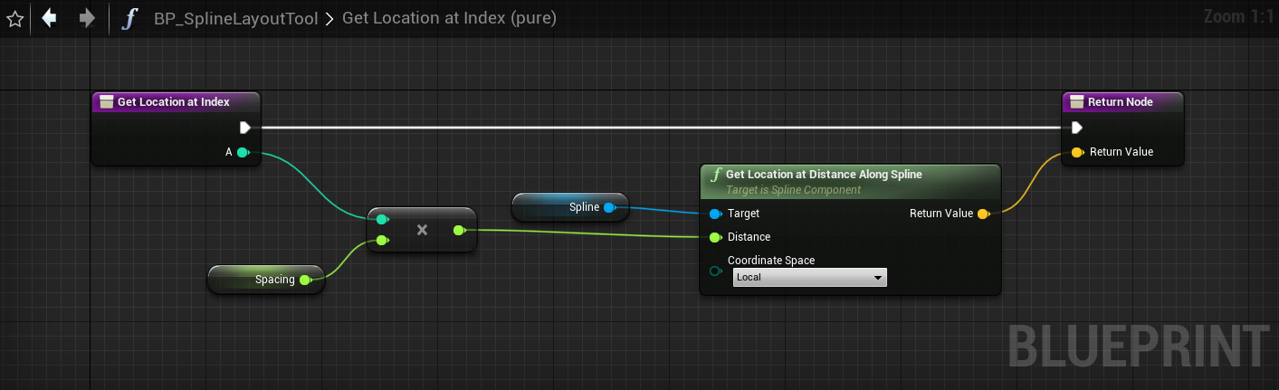
Task: Go back with the left arrow
Action: coord(50,17)
